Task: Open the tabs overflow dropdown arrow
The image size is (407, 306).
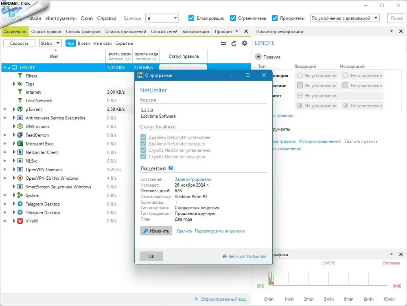Action: [x=237, y=31]
